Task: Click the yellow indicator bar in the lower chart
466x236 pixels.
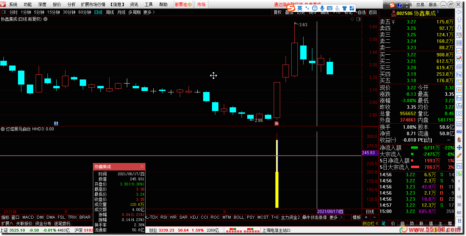Action: [x=277, y=173]
